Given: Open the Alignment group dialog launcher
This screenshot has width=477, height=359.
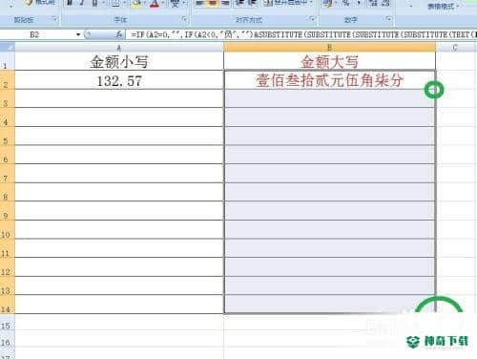Looking at the screenshot, I should (312, 19).
